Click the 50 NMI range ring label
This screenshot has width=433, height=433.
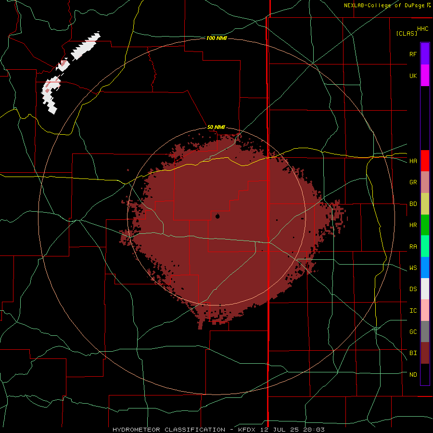[x=216, y=127]
